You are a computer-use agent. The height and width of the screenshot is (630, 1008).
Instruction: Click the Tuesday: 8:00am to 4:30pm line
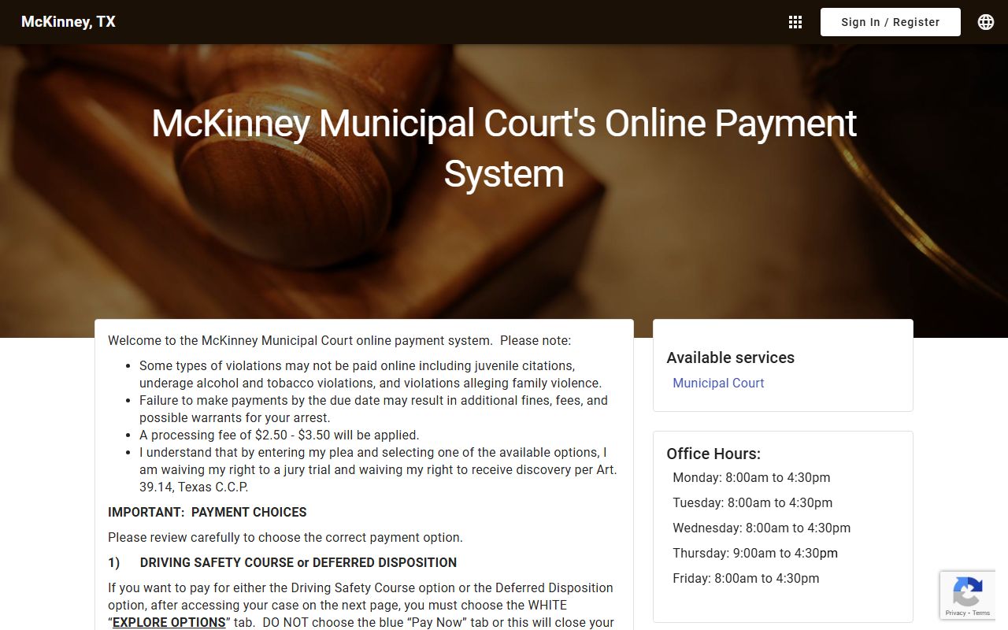[x=752, y=502]
